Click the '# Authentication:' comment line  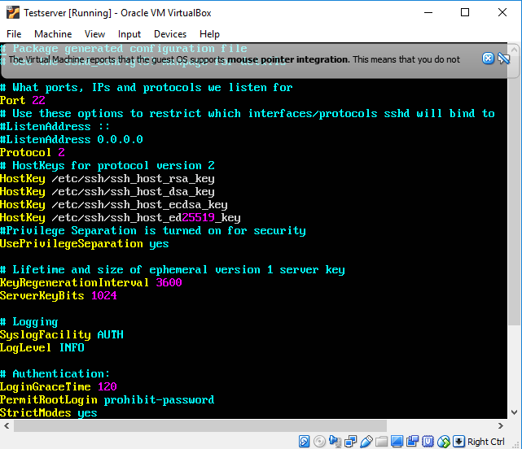coord(55,374)
